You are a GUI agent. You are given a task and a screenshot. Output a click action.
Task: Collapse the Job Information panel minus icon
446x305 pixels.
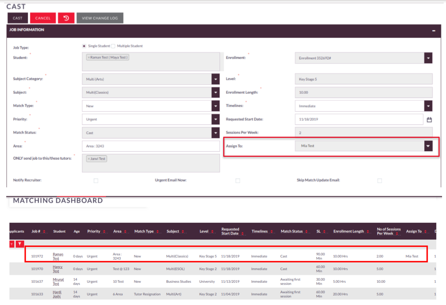[433, 30]
